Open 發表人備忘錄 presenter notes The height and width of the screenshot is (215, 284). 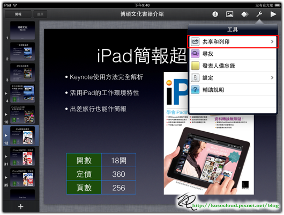[x=233, y=66]
